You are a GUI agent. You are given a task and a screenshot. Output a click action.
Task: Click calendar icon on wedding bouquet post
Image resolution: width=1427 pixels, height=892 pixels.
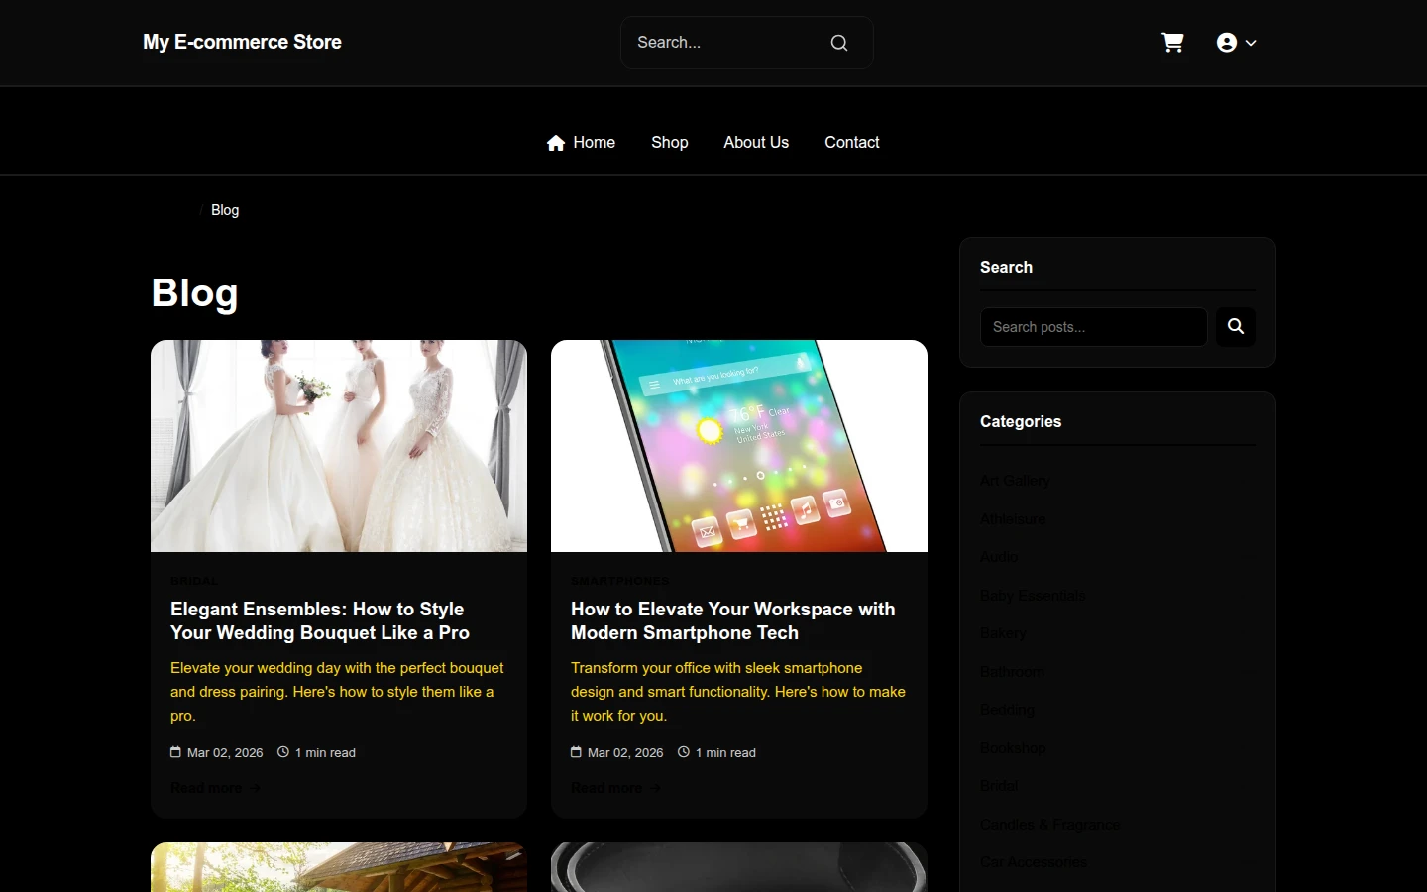[175, 752]
